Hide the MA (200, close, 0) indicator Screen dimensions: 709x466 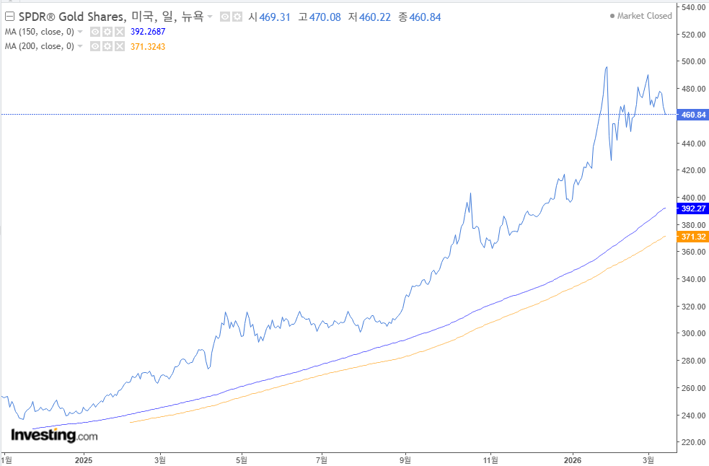coord(95,46)
